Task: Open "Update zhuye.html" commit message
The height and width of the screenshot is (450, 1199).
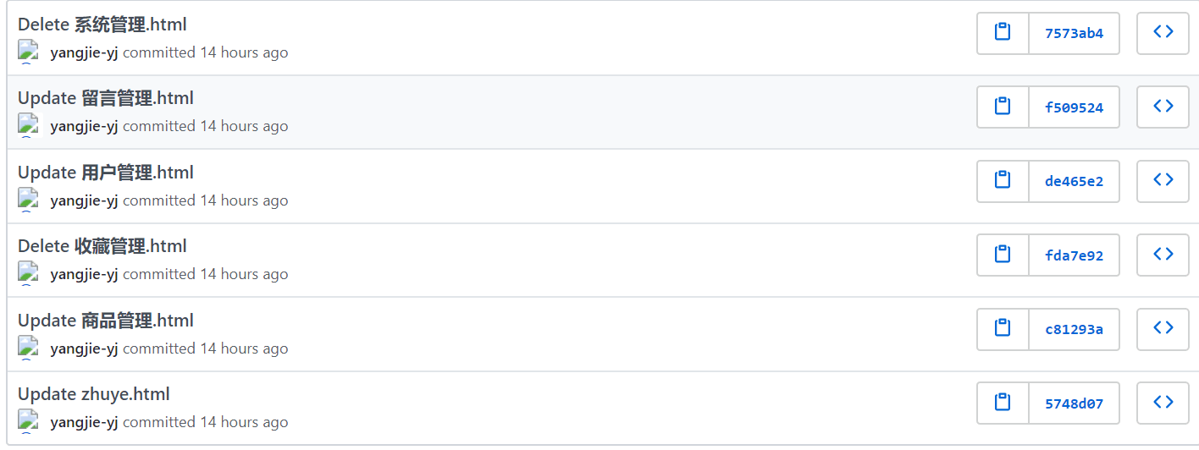Action: [94, 394]
